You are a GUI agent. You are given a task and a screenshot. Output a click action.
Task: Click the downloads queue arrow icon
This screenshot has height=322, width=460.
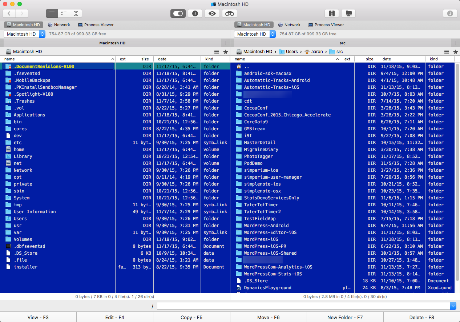[450, 13]
